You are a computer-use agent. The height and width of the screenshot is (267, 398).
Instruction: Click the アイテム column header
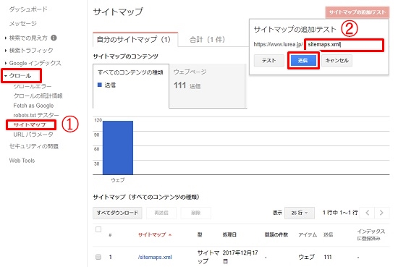pyautogui.click(x=308, y=234)
